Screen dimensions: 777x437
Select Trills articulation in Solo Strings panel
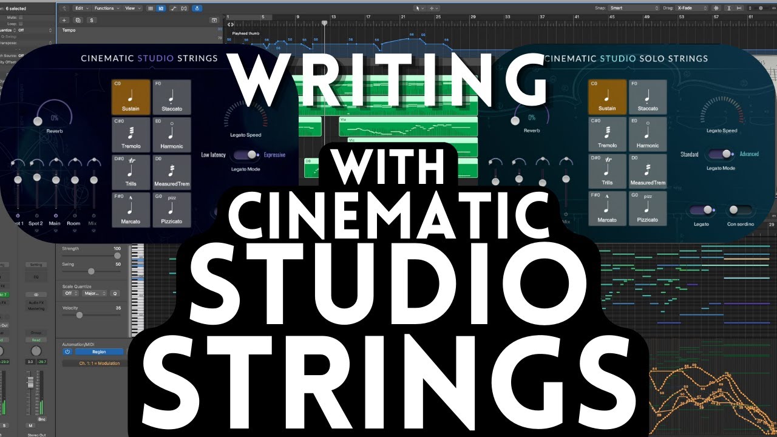[x=607, y=171]
